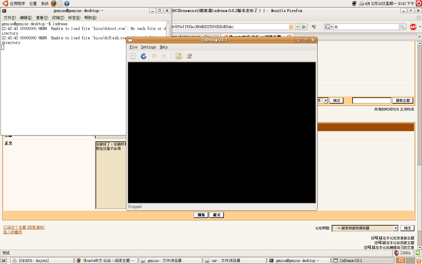Open Firefox URL history dropdown arrow

click(x=297, y=27)
